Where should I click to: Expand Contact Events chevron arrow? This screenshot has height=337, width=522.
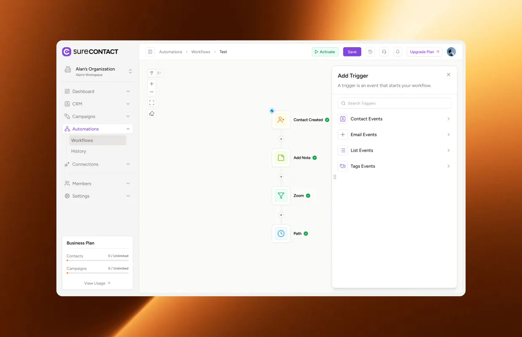pyautogui.click(x=448, y=119)
